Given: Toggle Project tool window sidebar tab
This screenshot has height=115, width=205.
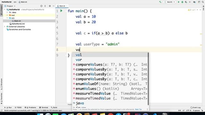Looking at the screenshot, I should [1, 10].
